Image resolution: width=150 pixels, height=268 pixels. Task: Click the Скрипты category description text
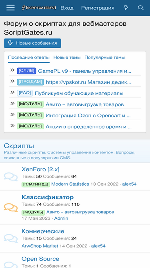pyautogui.click(x=70, y=155)
